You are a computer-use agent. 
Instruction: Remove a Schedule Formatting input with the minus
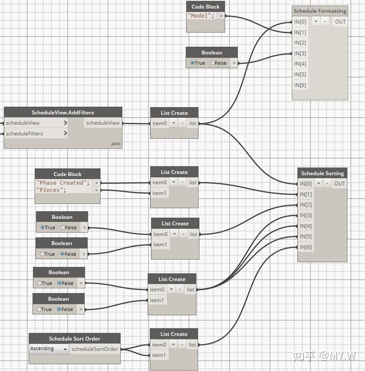point(325,21)
